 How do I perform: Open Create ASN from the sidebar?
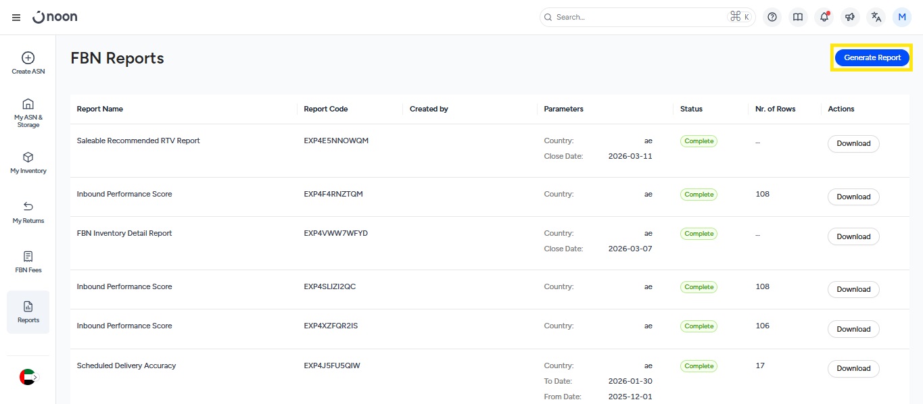click(x=28, y=64)
